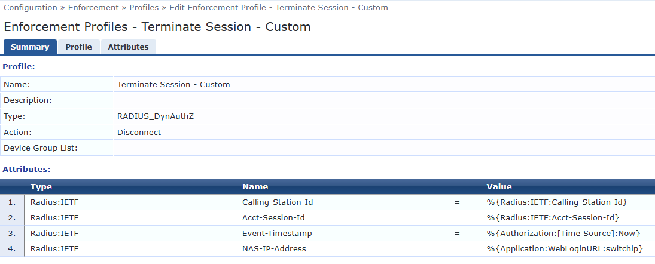655x264 pixels.
Task: Click the empty Description field
Action: [x=383, y=100]
